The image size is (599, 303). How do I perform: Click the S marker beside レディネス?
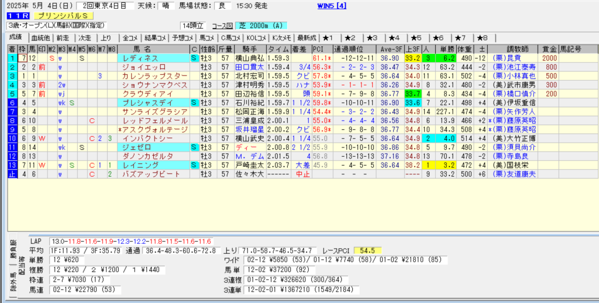click(194, 58)
